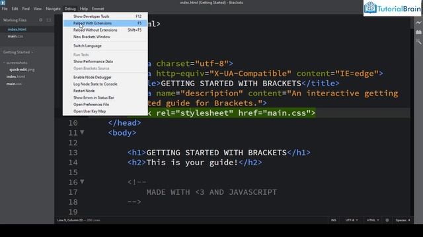Viewport: 423px width, 237px height.
Task: Choose Open Preferences File
Action: coord(105,104)
